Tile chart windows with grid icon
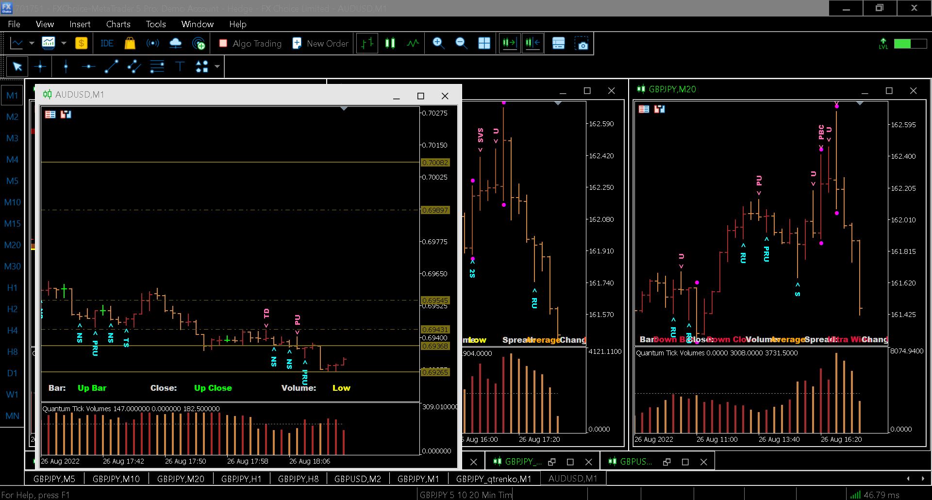The image size is (932, 500). 484,43
